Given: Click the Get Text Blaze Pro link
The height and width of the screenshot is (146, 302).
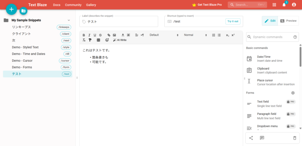Looking at the screenshot, I should tap(207, 5).
